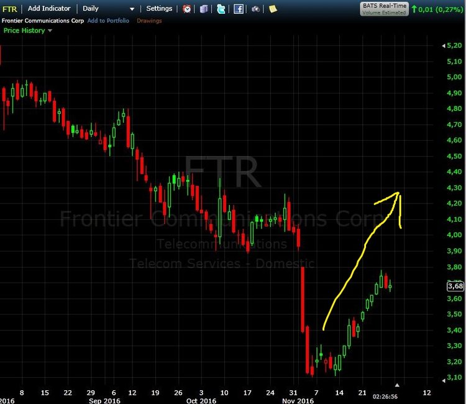466x404 pixels.
Task: Open the Drawings link
Action: (149, 21)
